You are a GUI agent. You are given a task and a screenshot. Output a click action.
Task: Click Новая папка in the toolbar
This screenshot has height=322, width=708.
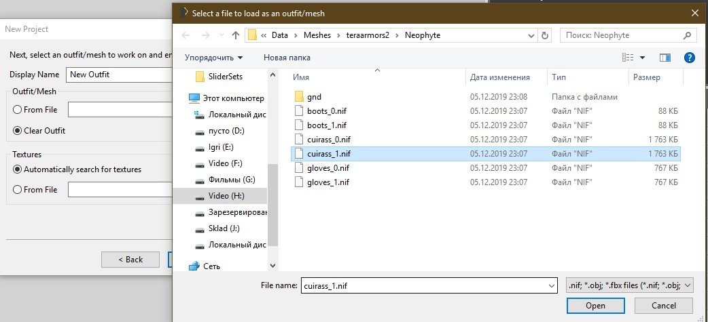(x=287, y=58)
